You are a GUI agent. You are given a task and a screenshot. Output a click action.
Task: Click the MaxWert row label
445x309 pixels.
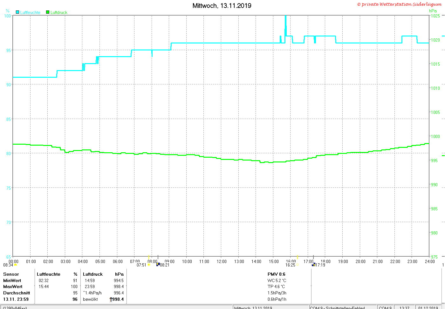(x=13, y=286)
